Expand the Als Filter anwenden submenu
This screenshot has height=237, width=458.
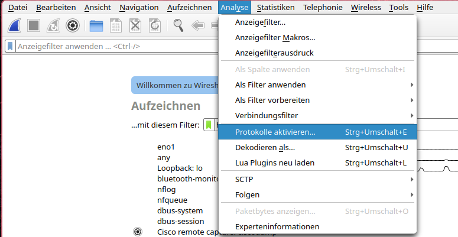(x=317, y=85)
